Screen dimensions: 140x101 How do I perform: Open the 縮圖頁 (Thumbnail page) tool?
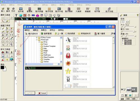tap(88, 10)
